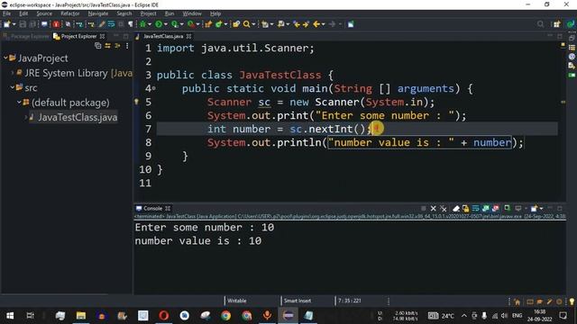
Task: Click the Save icon in the toolbar
Action: pos(23,24)
